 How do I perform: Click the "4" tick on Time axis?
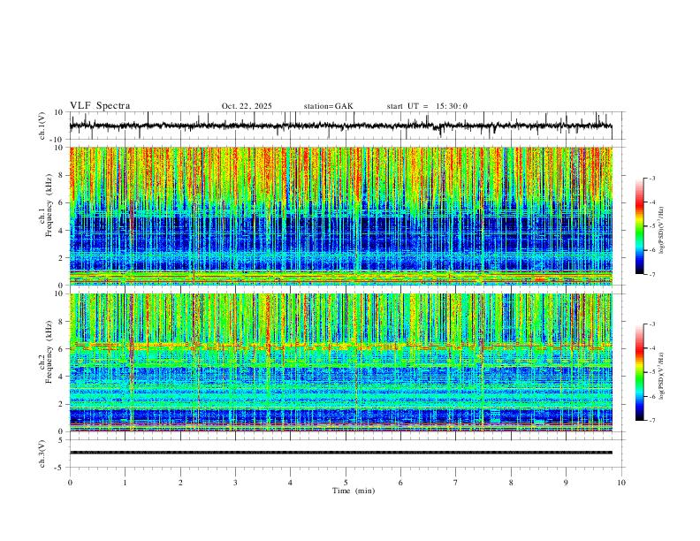click(x=290, y=483)
